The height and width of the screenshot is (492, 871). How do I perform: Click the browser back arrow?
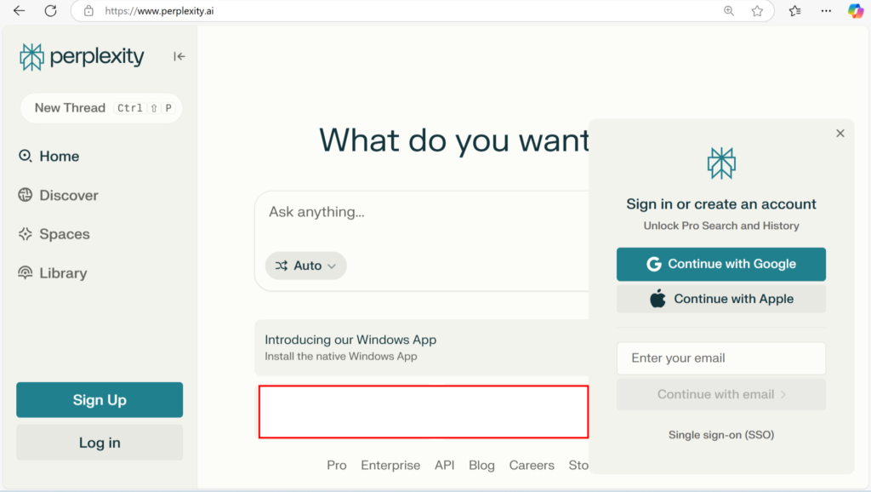[19, 11]
